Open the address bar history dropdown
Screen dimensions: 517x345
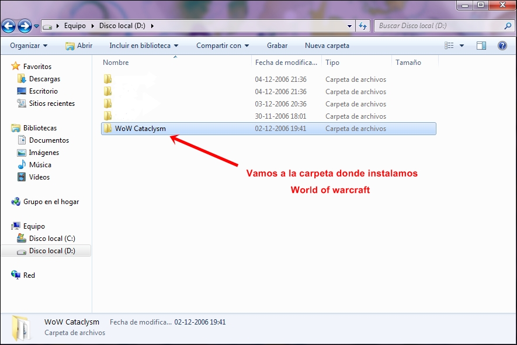(x=349, y=26)
